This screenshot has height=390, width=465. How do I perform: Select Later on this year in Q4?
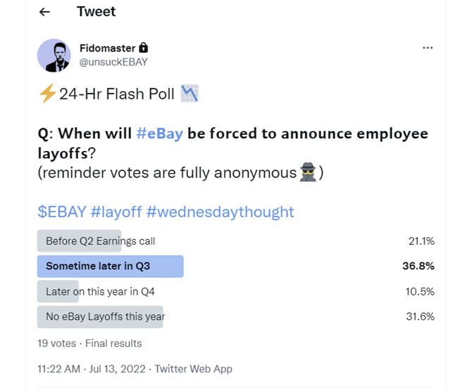(x=101, y=291)
